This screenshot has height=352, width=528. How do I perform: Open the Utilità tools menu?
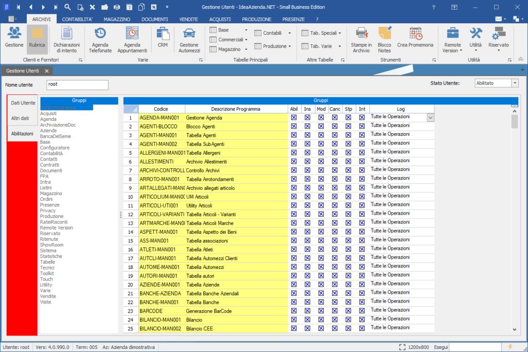click(x=475, y=39)
